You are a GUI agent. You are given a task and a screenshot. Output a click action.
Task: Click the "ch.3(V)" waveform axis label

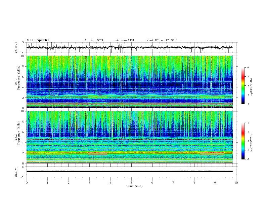(x=16, y=172)
